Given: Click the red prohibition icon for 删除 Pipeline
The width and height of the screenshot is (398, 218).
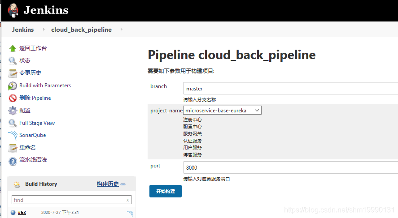Looking at the screenshot, I should click(13, 98).
